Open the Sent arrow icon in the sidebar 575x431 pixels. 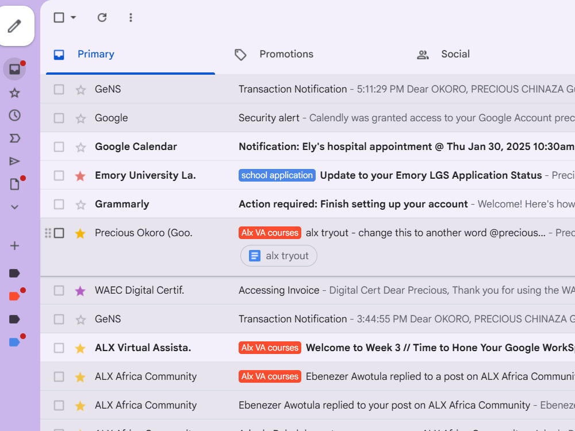tap(15, 161)
